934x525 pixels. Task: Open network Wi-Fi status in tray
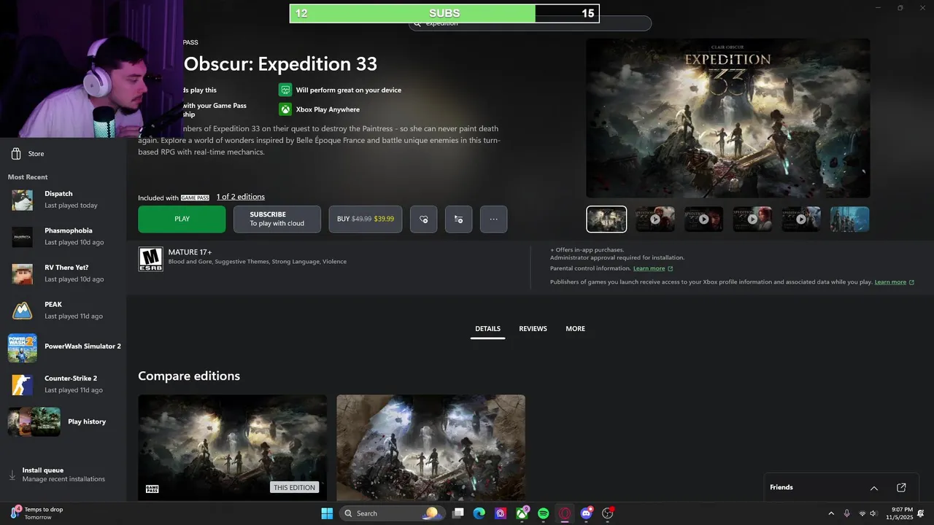[x=862, y=513]
